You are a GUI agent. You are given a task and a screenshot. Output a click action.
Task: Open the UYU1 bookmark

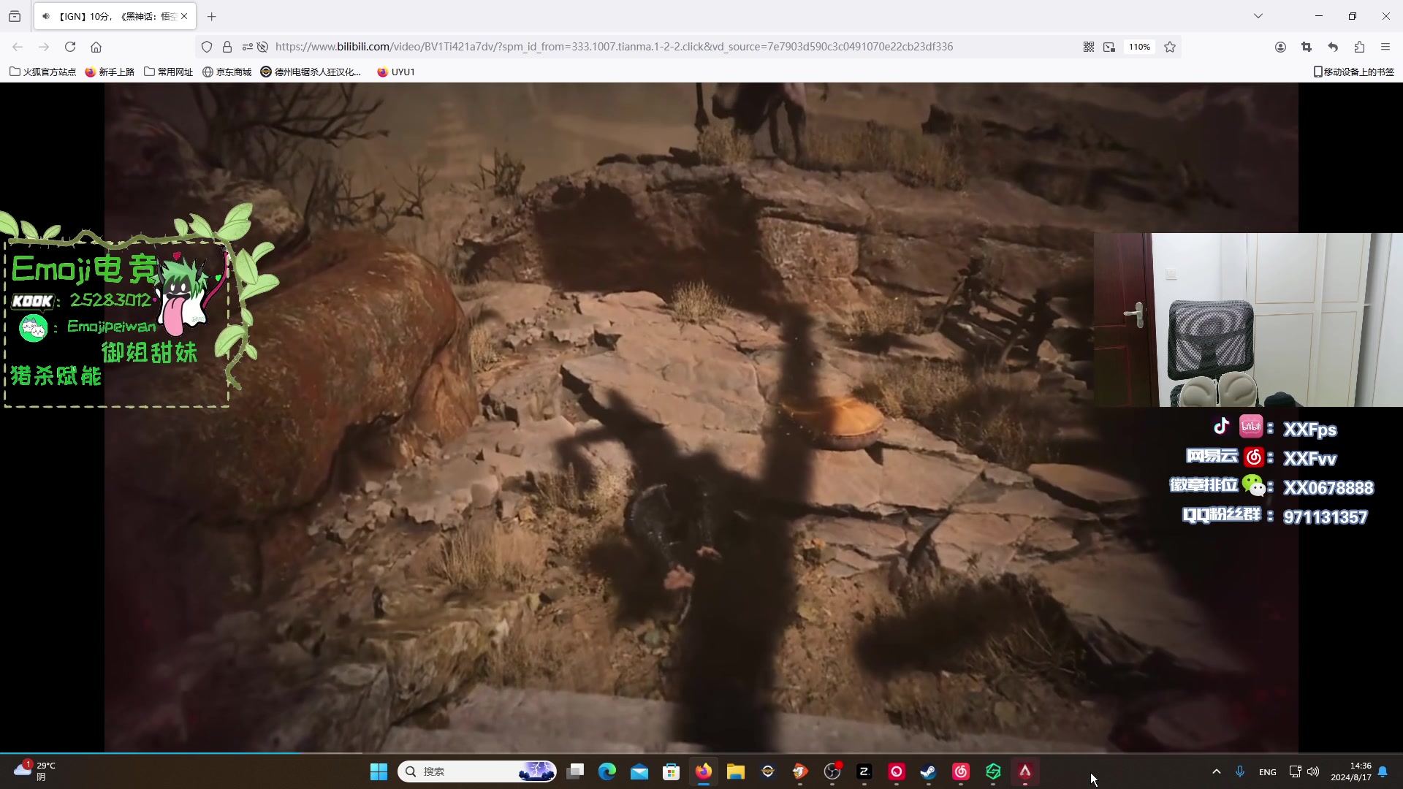[395, 72]
